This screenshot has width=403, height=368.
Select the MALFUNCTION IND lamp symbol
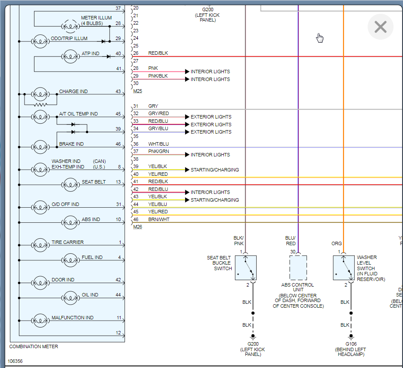40,321
